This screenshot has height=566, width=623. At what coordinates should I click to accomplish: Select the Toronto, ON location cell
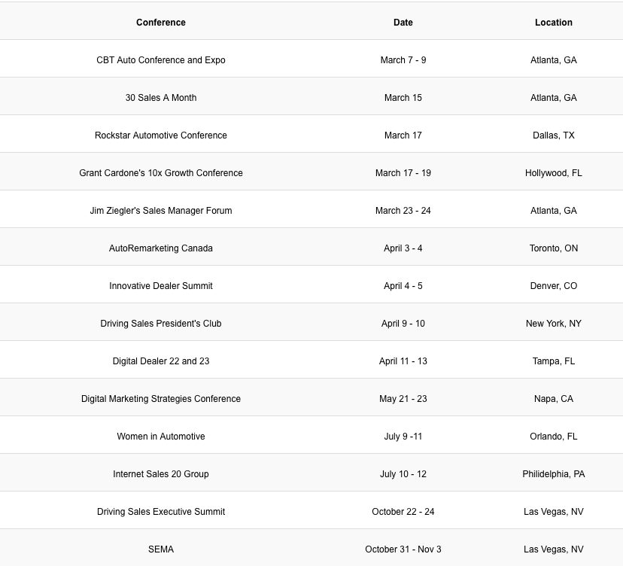[554, 248]
